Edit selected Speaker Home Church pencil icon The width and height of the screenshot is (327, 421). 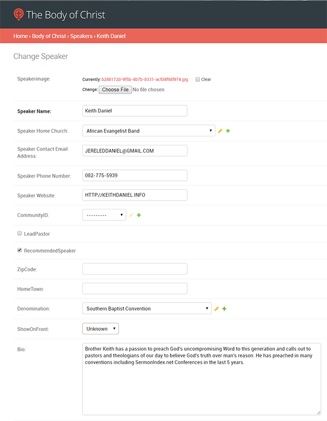tap(220, 131)
